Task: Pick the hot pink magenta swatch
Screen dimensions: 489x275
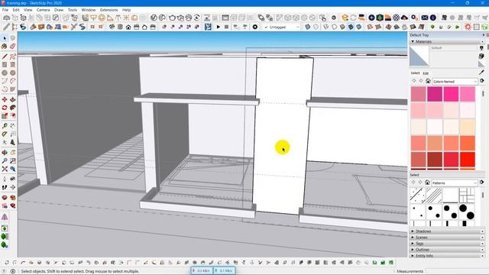Action: click(x=452, y=94)
